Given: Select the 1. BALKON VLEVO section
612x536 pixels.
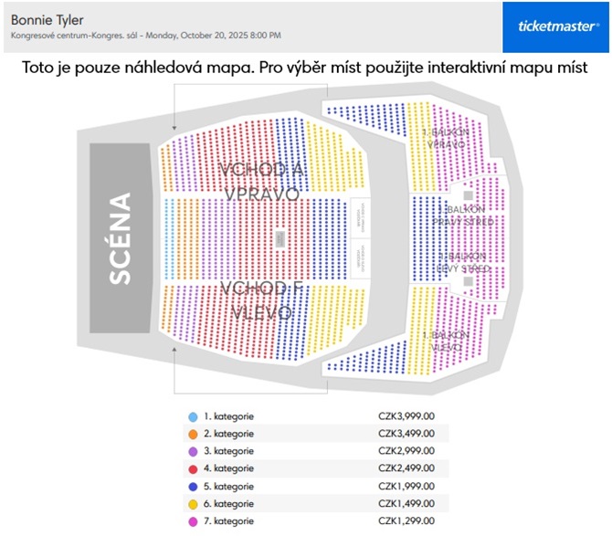Looking at the screenshot, I should click(446, 341).
